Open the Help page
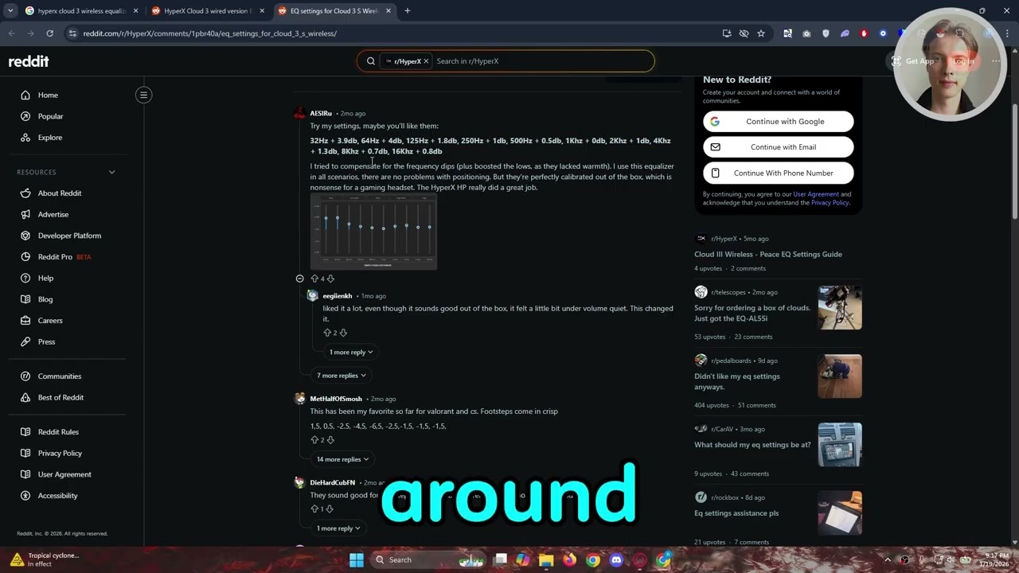Viewport: 1019px width, 573px height. (45, 278)
